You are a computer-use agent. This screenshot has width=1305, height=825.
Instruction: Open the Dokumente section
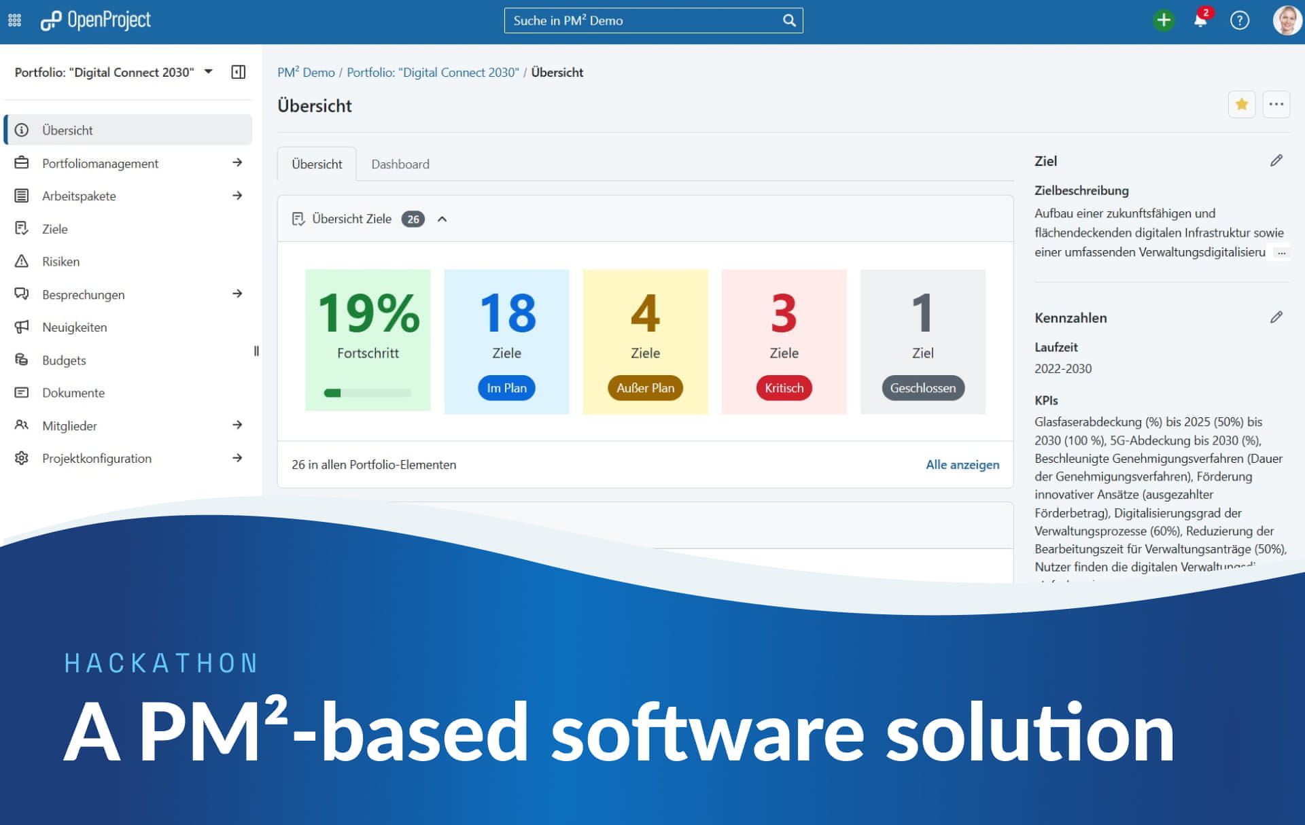(x=73, y=393)
